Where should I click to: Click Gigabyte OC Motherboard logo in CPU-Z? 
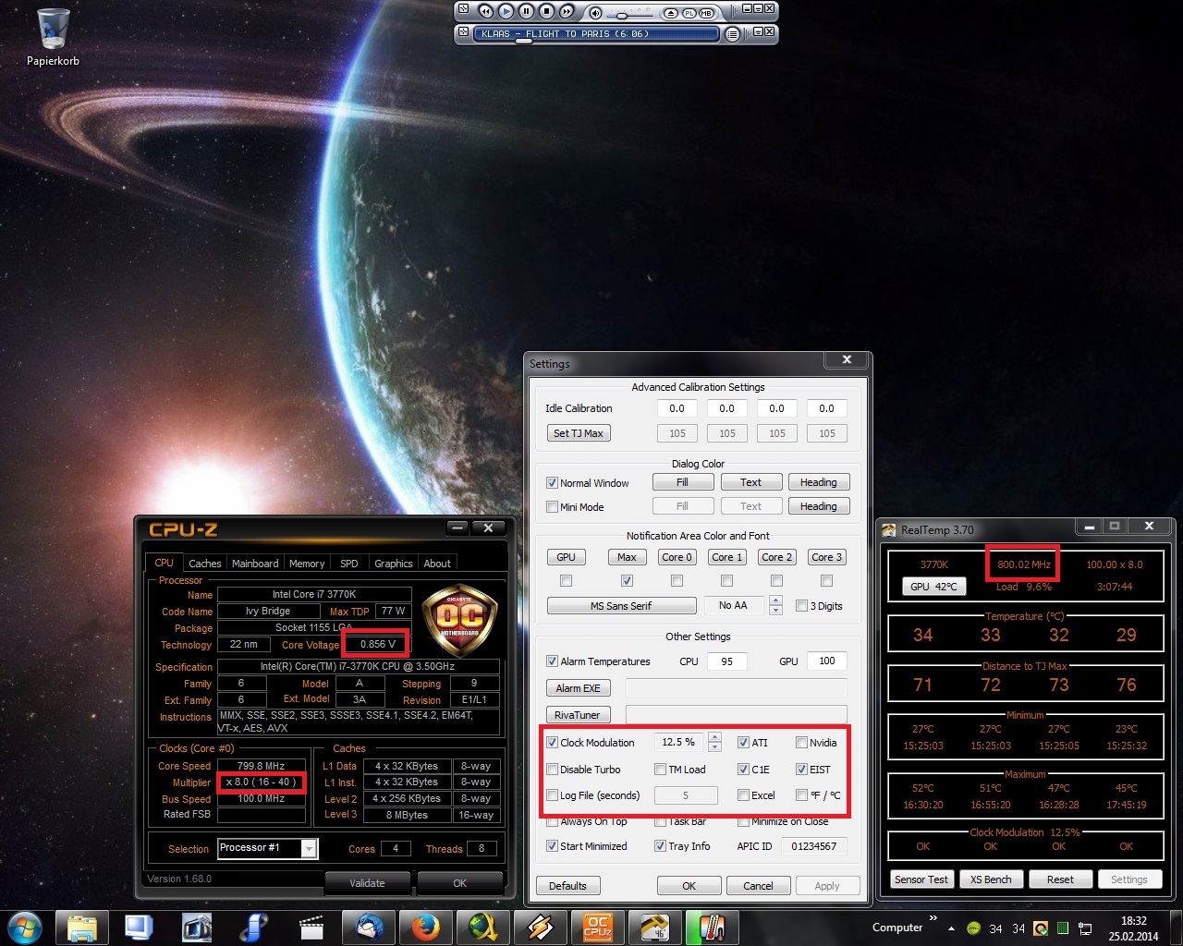coord(459,619)
